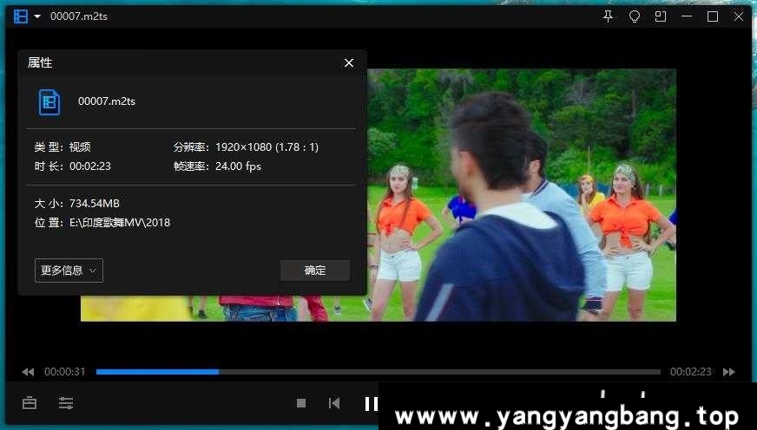Click the 00007.m2ts file icon in dialog
The image size is (757, 430).
(49, 101)
